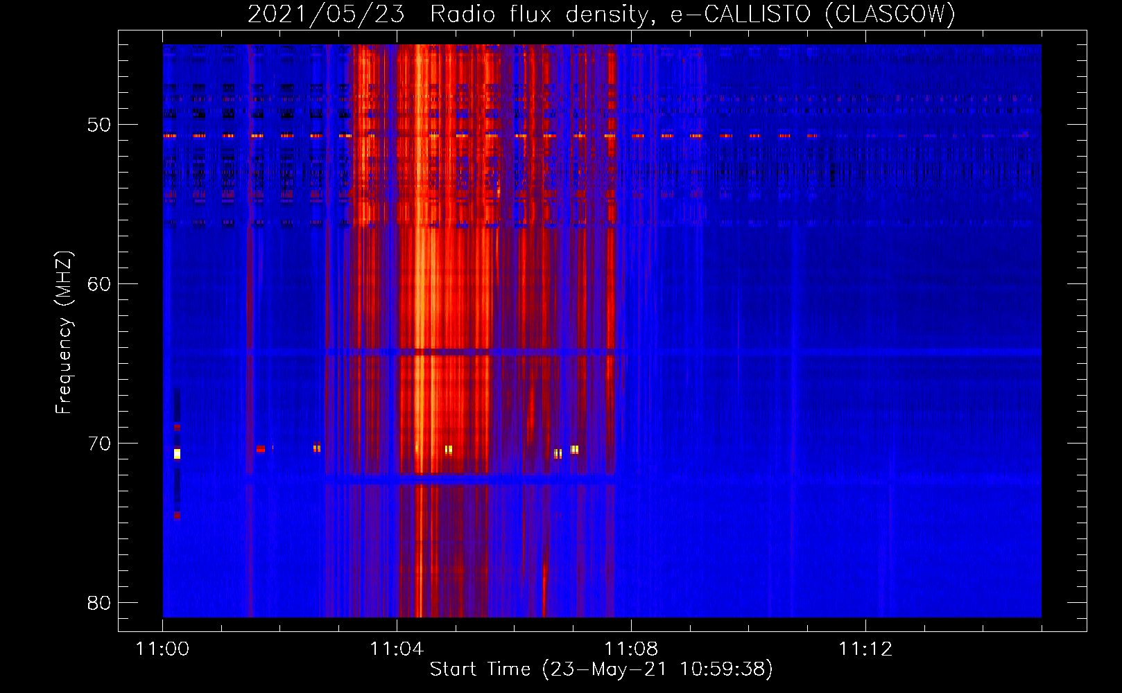Click the 'Start Time (23-May-21 10:59:38)' label
This screenshot has height=693, width=1122.
pyautogui.click(x=601, y=669)
